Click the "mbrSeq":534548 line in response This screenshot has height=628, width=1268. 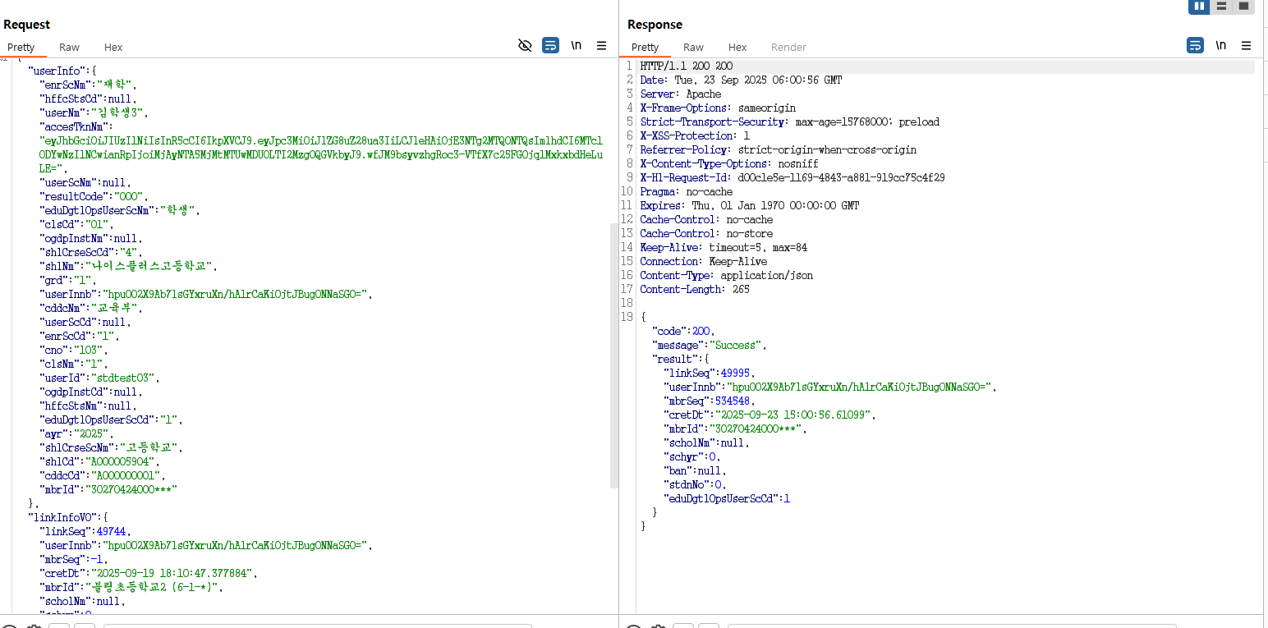point(710,401)
